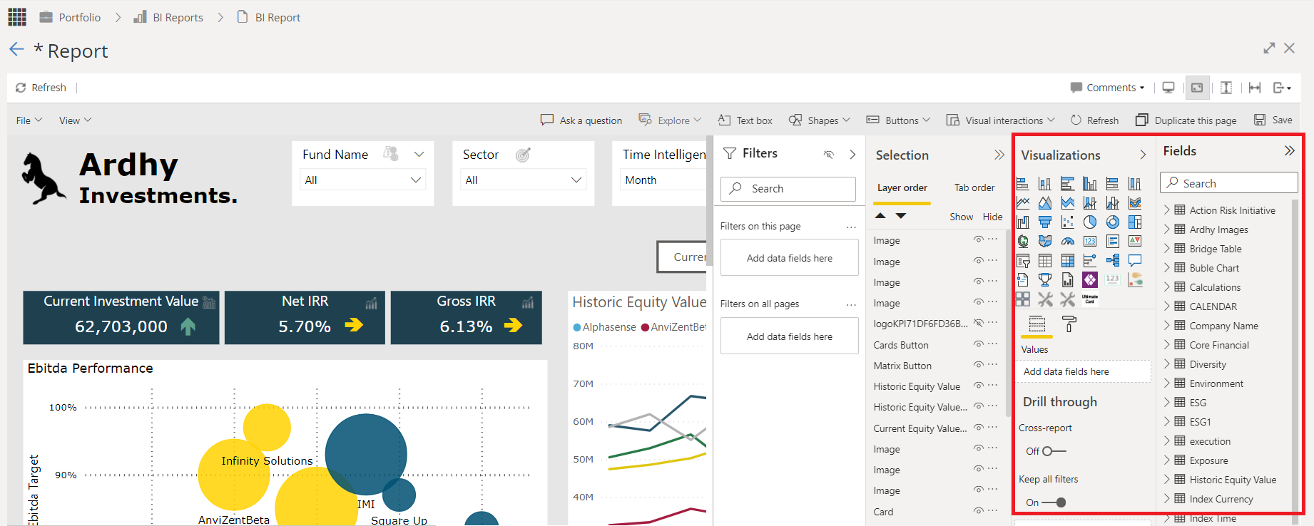
Task: Select the filled map visualization
Action: click(1045, 242)
